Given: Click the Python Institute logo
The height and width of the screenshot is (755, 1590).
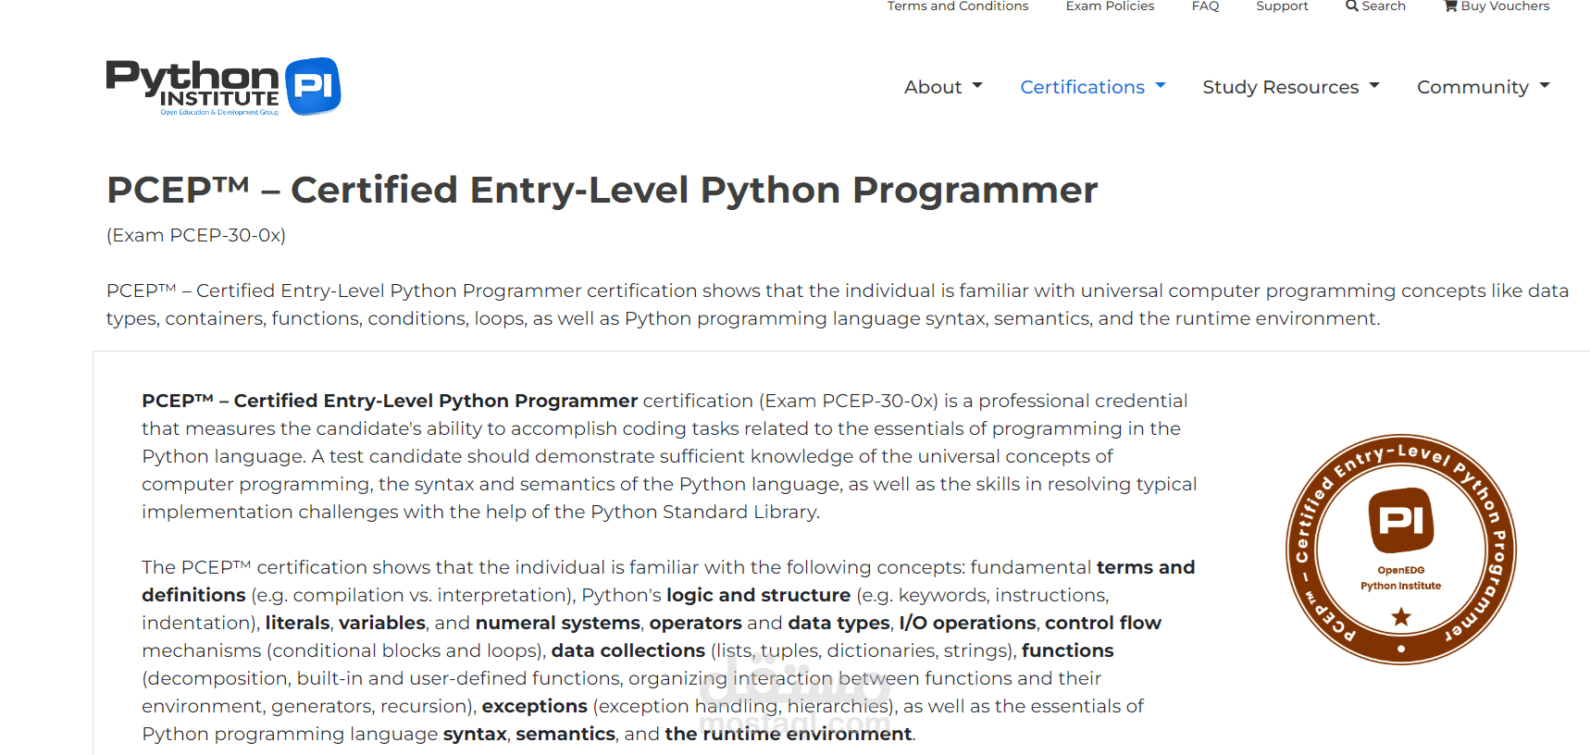Looking at the screenshot, I should click(223, 87).
